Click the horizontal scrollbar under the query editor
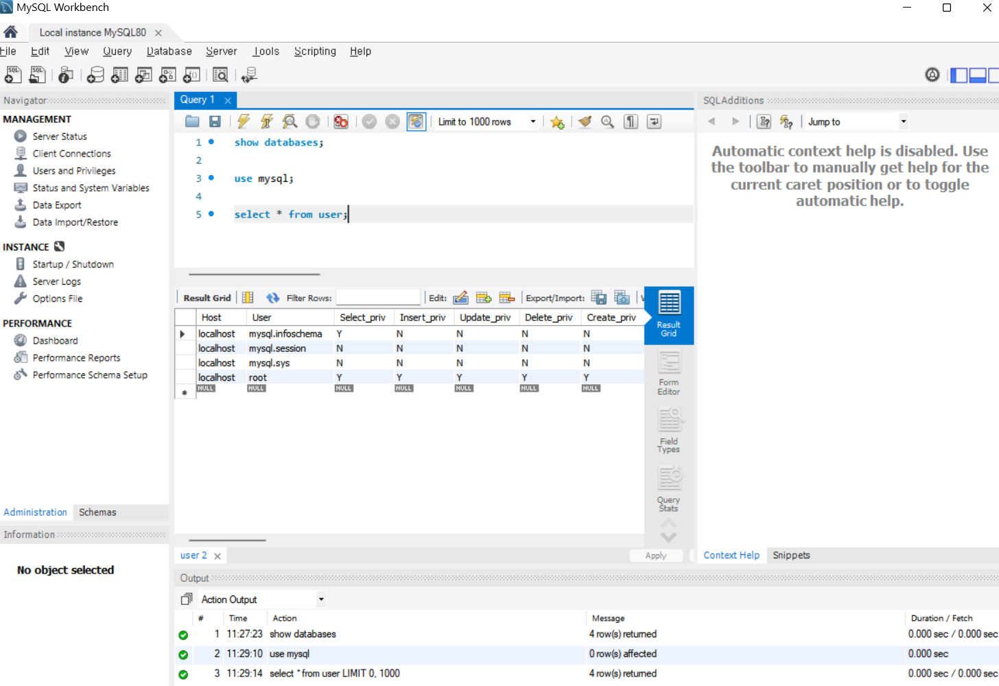 click(255, 274)
